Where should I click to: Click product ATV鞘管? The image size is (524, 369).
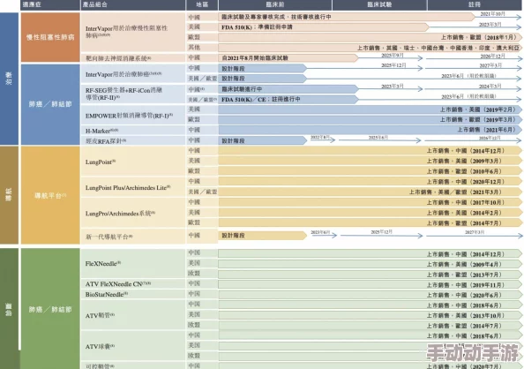tap(100, 315)
